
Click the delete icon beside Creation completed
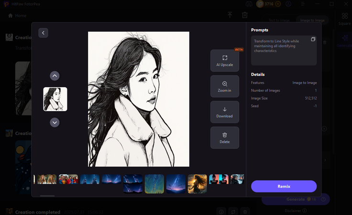(x=245, y=212)
